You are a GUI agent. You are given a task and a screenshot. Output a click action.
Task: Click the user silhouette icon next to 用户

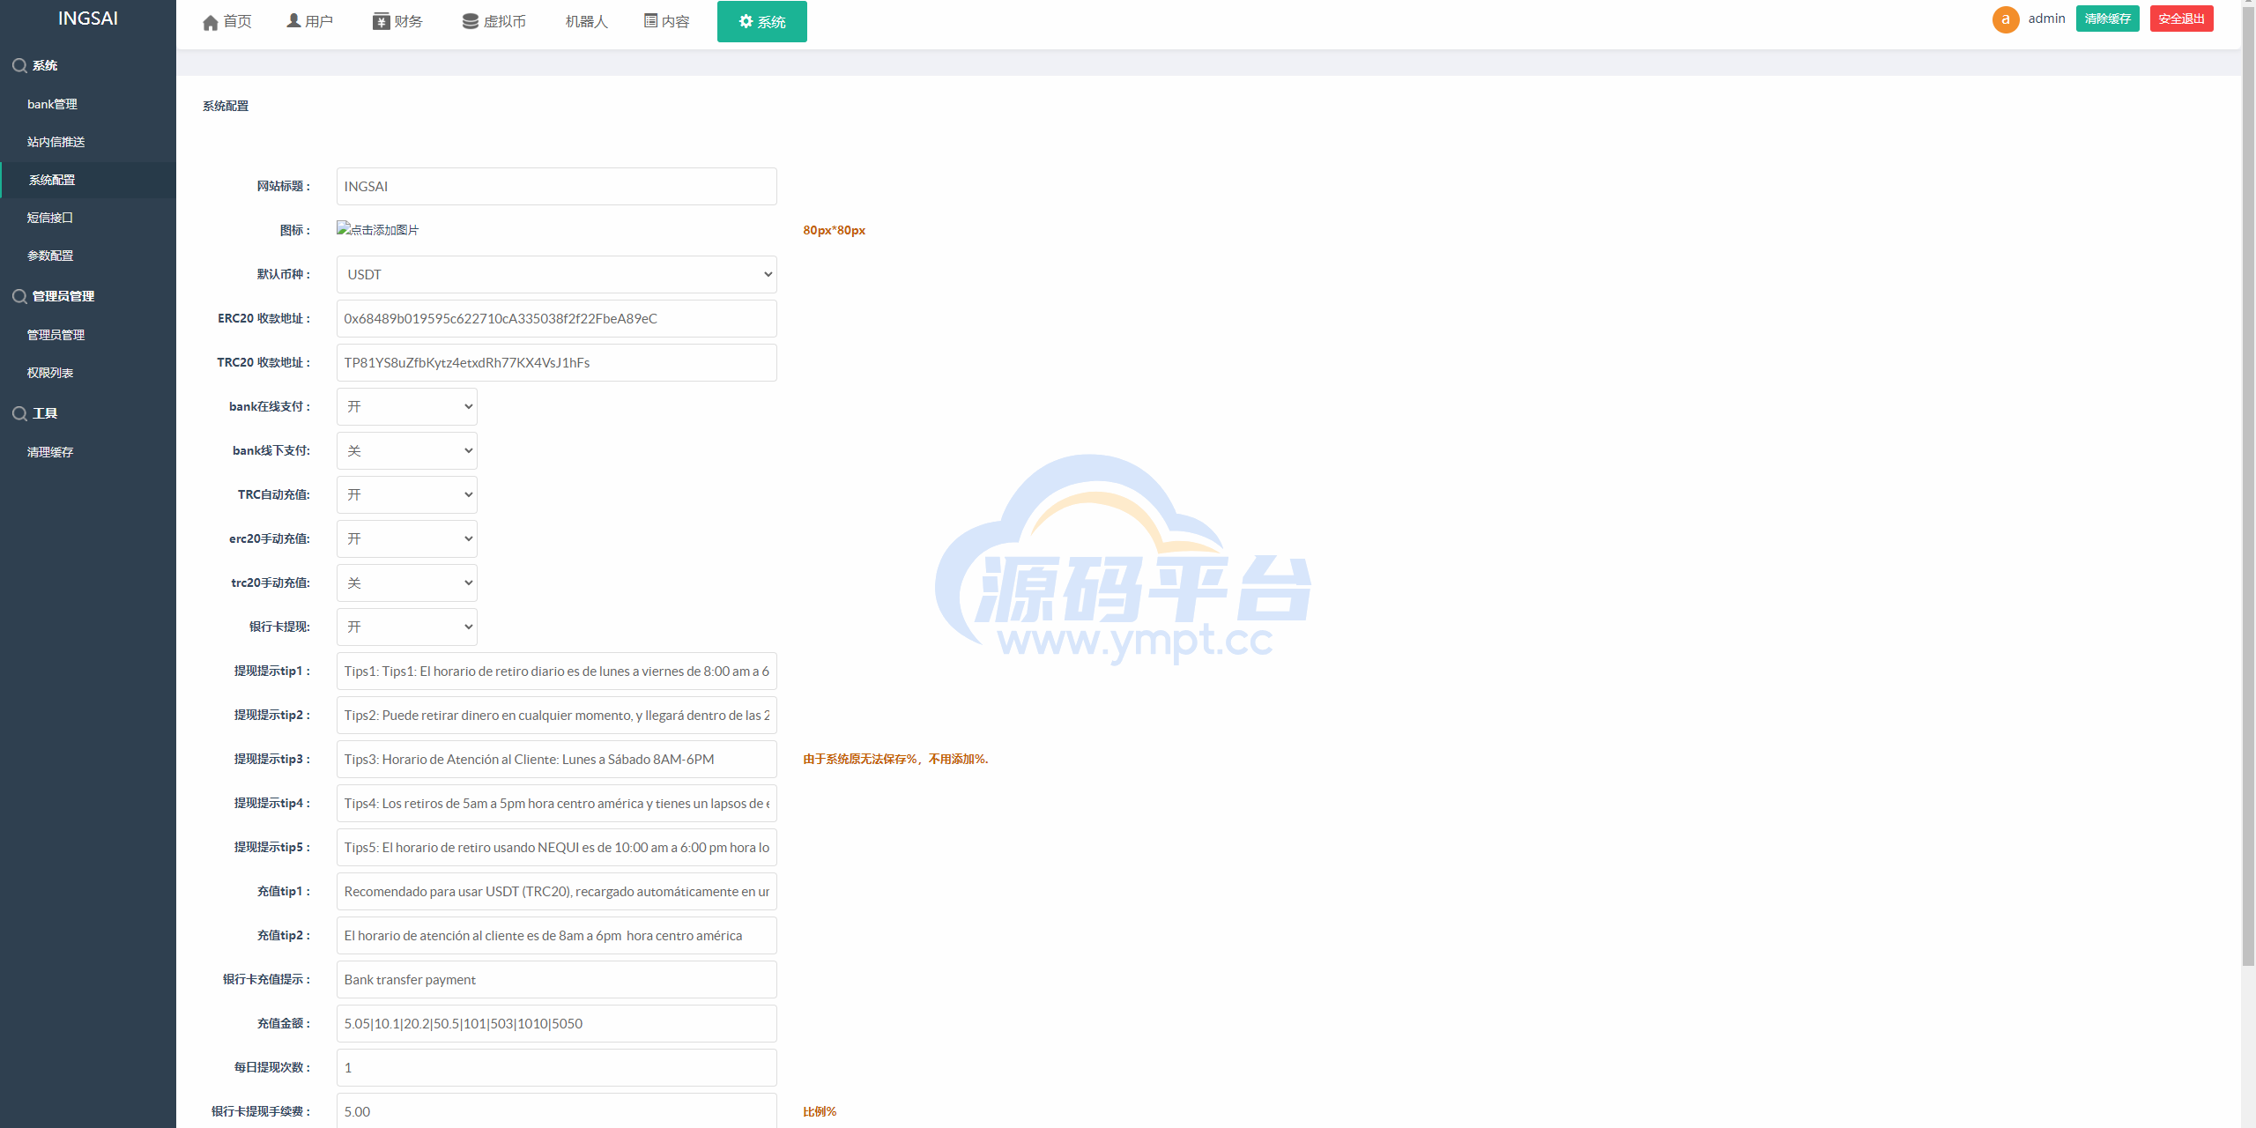(293, 20)
